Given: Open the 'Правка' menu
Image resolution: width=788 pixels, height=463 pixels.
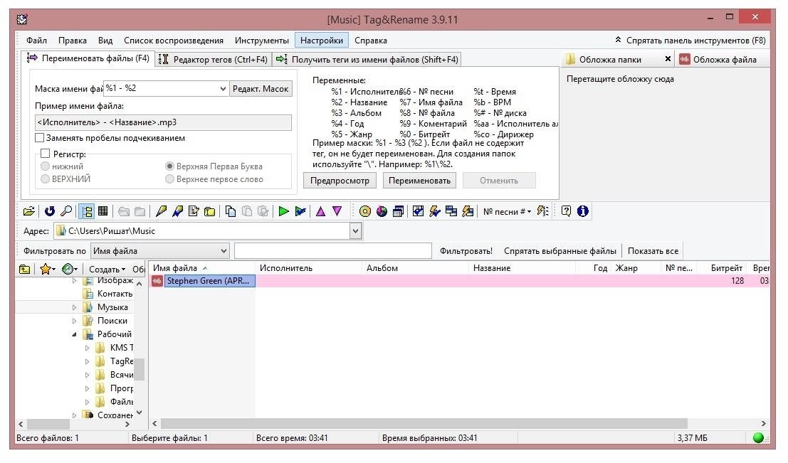Looking at the screenshot, I should [x=73, y=40].
